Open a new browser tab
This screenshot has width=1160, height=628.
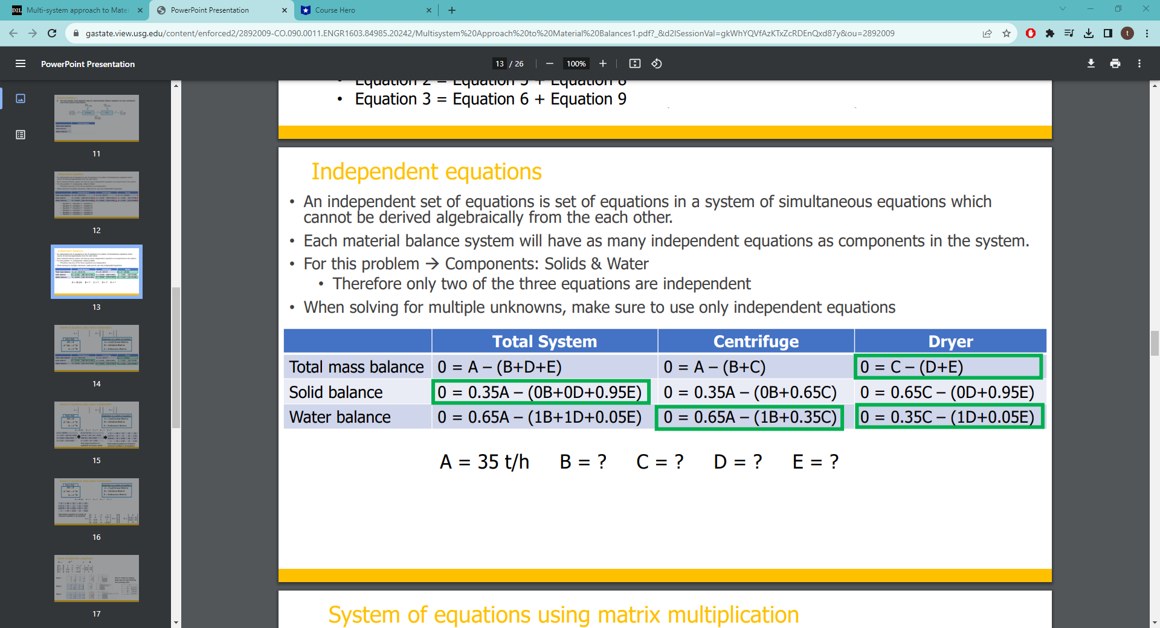click(x=453, y=10)
